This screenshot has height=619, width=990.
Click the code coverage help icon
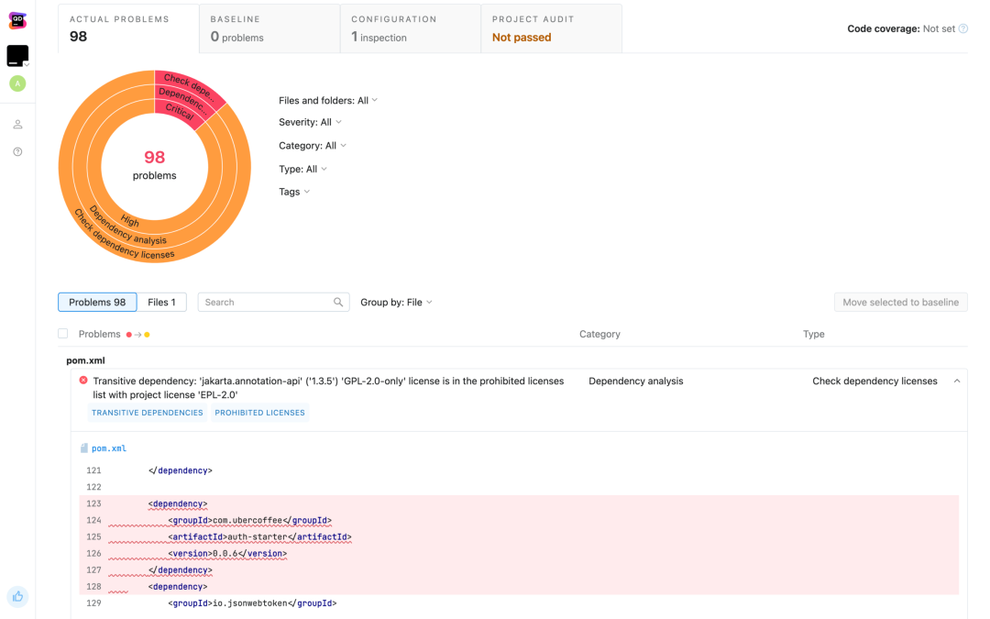pyautogui.click(x=962, y=28)
